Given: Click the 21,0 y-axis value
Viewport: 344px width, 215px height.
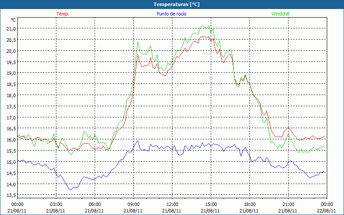Looking at the screenshot, I should pyautogui.click(x=11, y=28).
